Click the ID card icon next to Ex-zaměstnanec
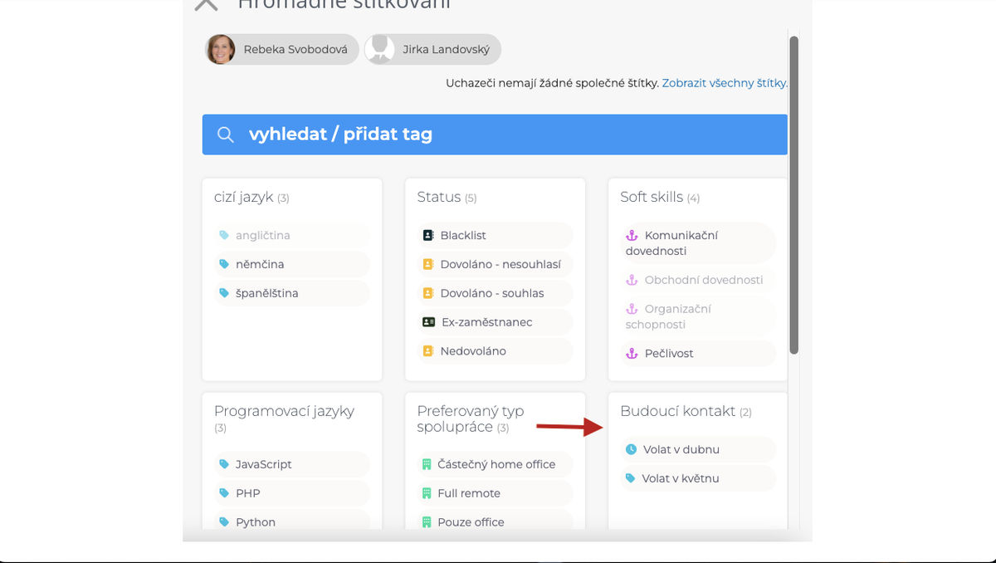Image resolution: width=996 pixels, height=563 pixels. (x=428, y=322)
